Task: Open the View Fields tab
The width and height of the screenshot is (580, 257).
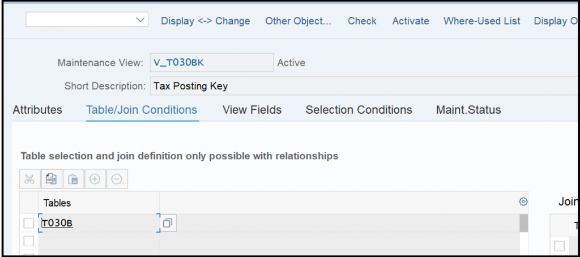Action: tap(252, 110)
